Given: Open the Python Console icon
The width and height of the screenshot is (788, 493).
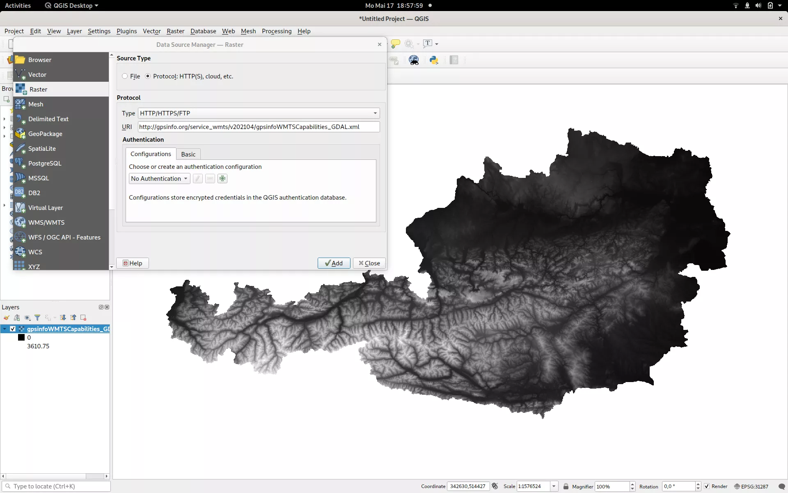Looking at the screenshot, I should (433, 60).
